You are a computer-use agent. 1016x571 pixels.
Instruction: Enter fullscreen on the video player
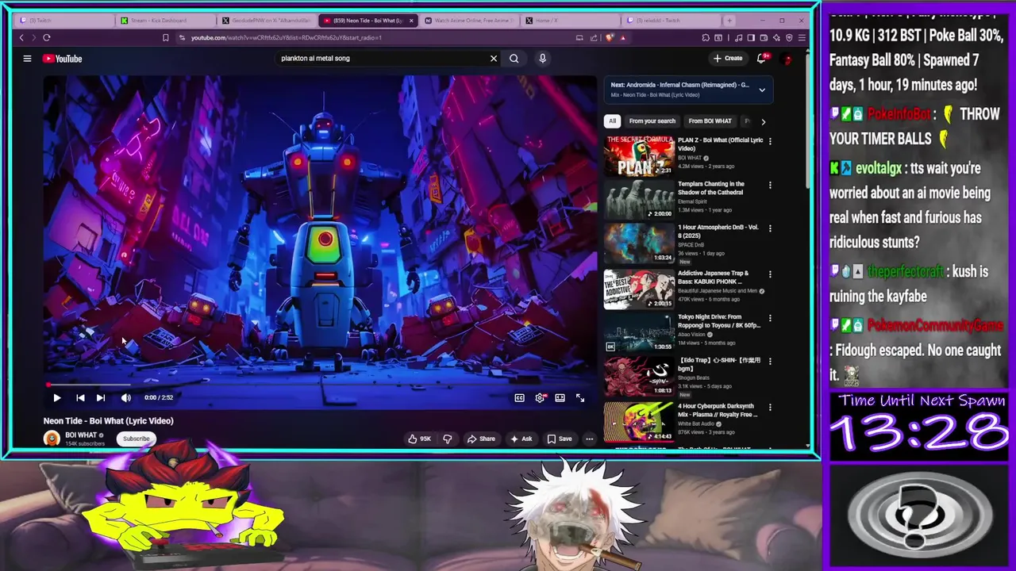point(580,397)
